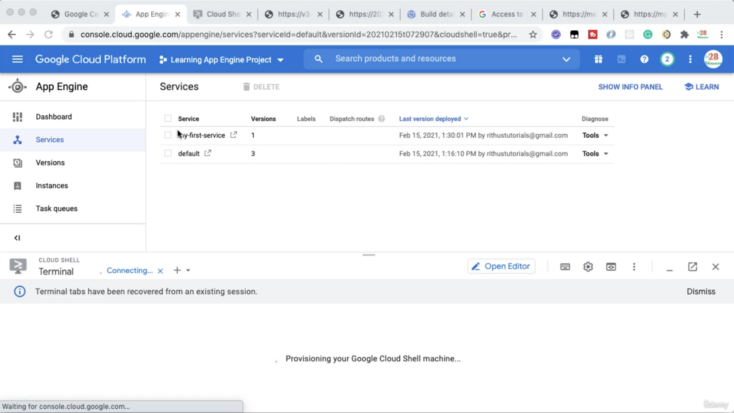Open Cloud Shell terminal settings gear
This screenshot has height=413, width=734.
click(588, 267)
